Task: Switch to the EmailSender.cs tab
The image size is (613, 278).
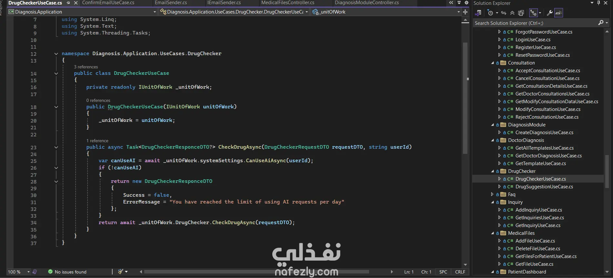Action: coord(171,3)
